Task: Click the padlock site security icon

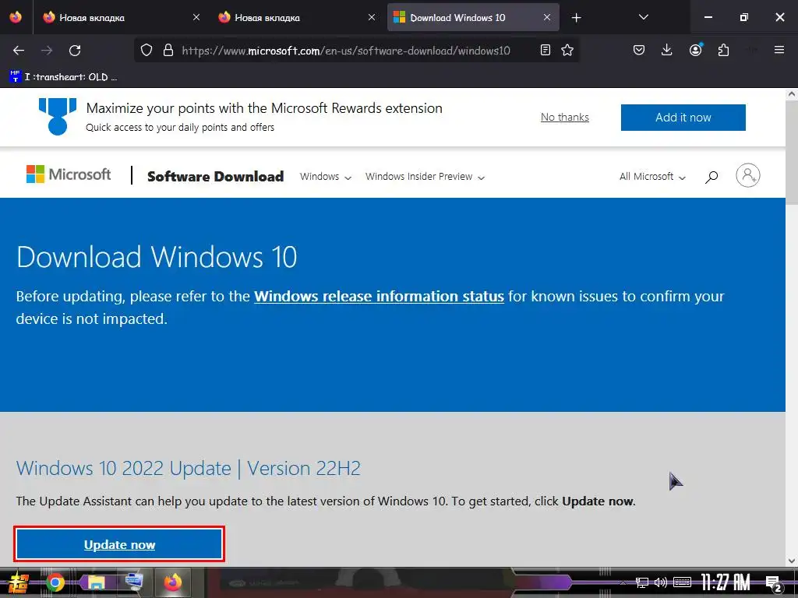Action: tap(168, 51)
